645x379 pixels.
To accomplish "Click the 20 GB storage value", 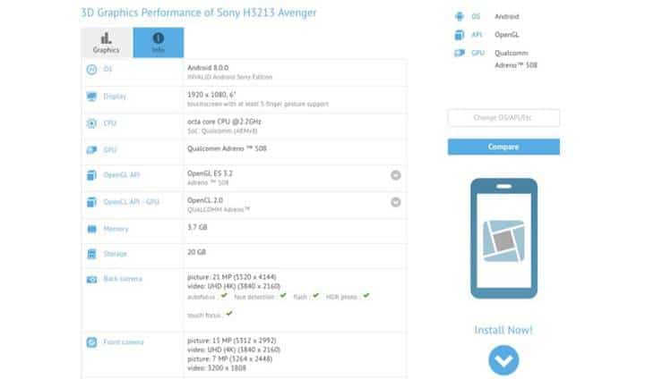I will [x=196, y=252].
